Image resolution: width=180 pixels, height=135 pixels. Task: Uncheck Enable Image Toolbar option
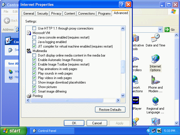pyautogui.click(x=34, y=64)
